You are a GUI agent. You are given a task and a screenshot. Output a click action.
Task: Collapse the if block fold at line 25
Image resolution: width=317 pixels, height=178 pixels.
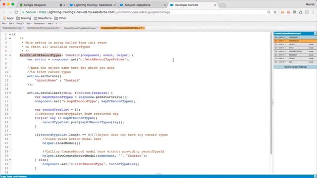[x=10, y=134]
